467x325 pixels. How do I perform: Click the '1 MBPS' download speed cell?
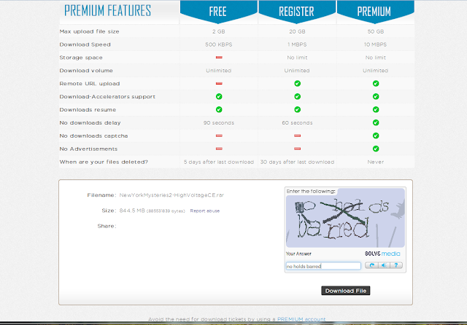tap(297, 44)
